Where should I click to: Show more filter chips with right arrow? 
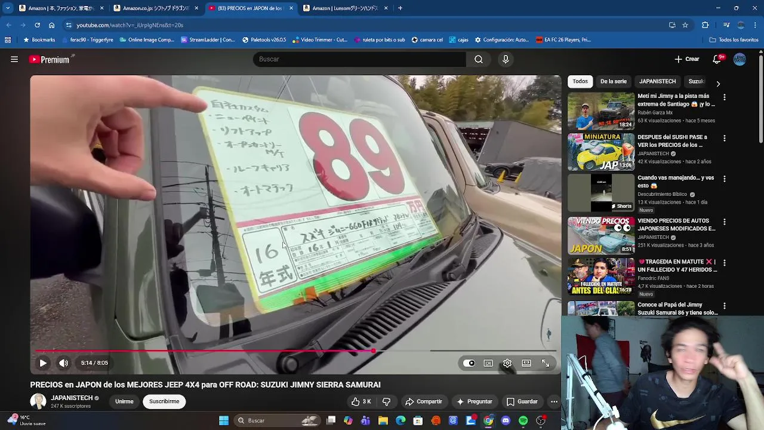click(x=718, y=84)
